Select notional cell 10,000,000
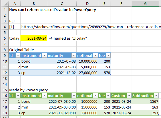Viewport: 161px width, 118px height. point(87,61)
